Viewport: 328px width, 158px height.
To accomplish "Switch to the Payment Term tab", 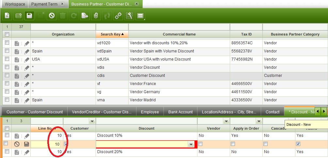I will (44, 4).
